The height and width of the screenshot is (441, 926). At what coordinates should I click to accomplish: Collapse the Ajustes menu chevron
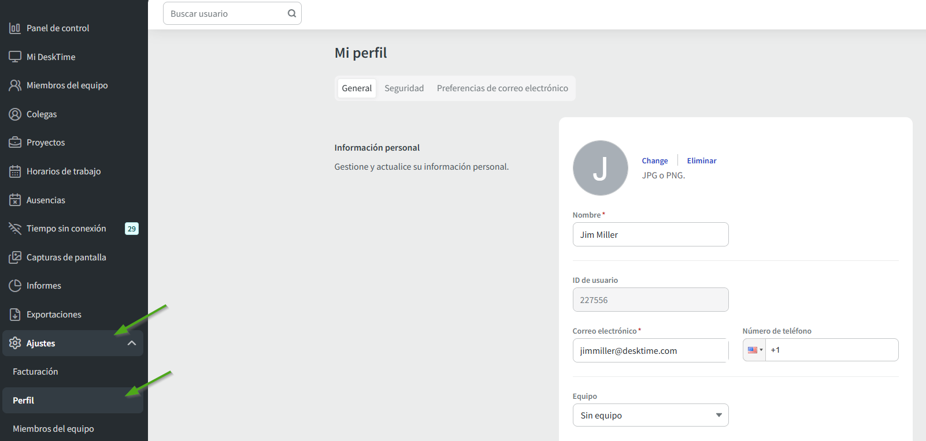(x=132, y=343)
